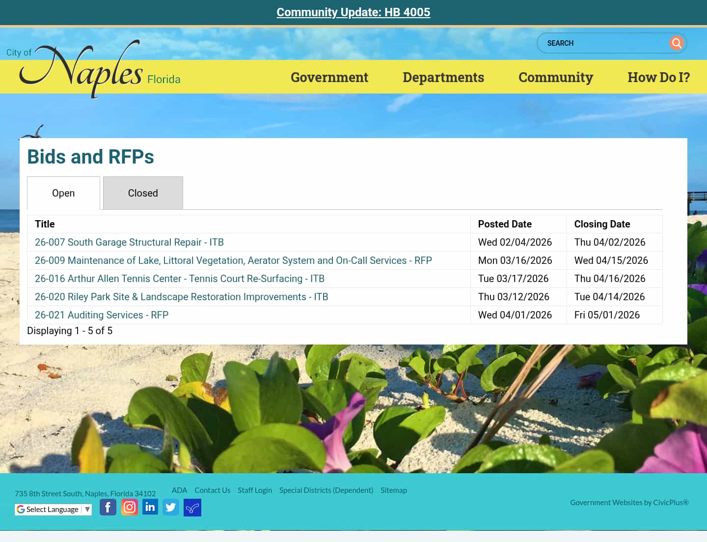Screen dimensions: 707x542
Task: Visit the city's LinkedIn profile
Action: [150, 507]
